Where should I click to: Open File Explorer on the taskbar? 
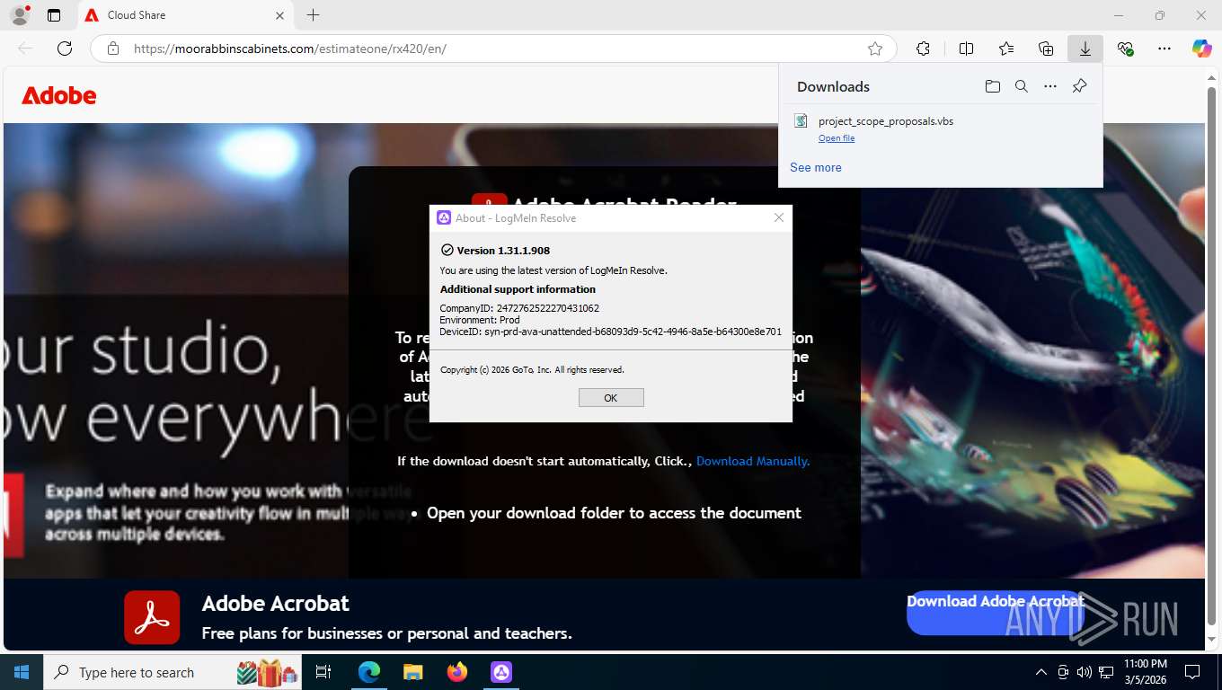coord(412,672)
